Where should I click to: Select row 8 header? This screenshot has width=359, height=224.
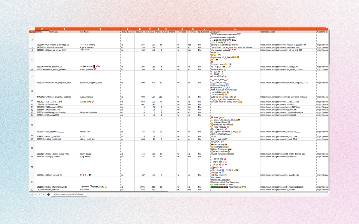click(32, 91)
